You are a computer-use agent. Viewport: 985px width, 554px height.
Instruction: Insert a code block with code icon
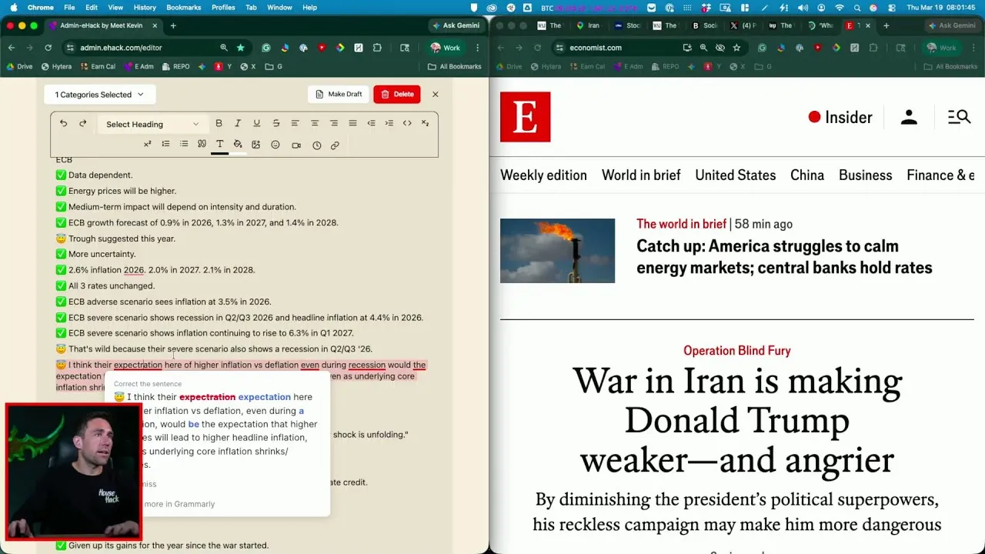407,123
